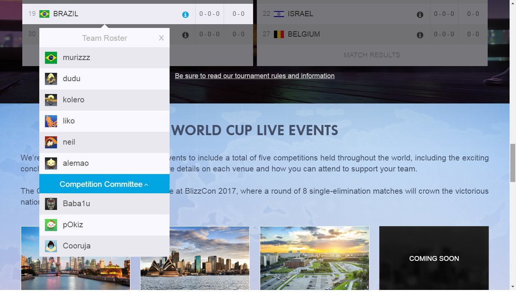Select player name alemao in roster
Viewport: 516px width, 296px height.
pos(76,163)
